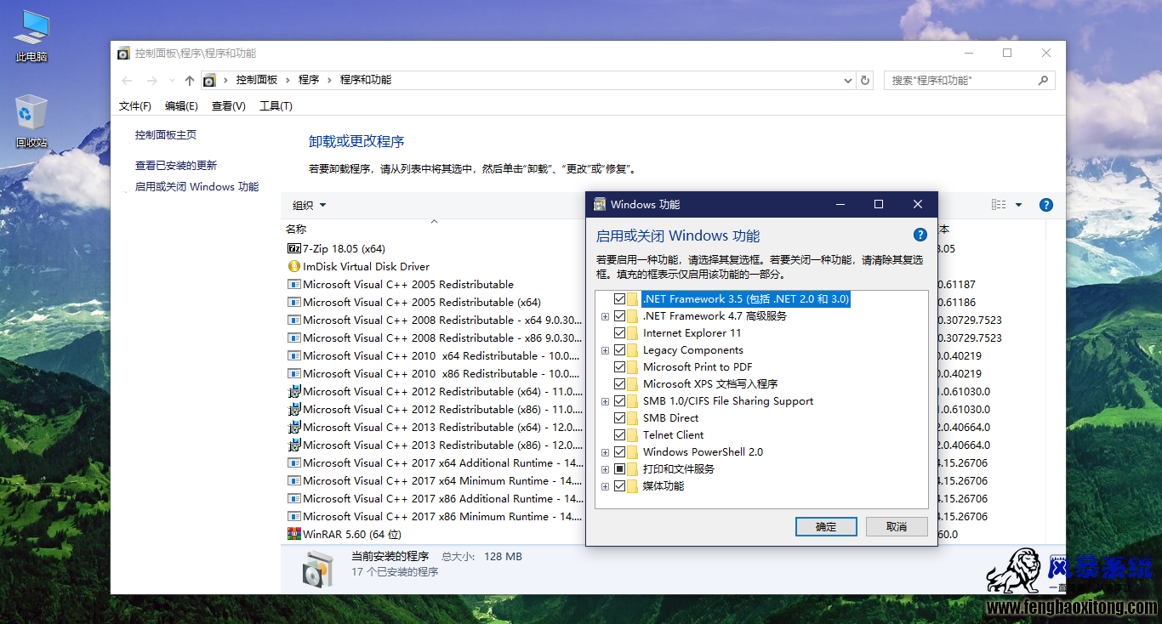Viewport: 1162px width, 624px height.
Task: Click the 搜索"程序和功能" search field
Action: [x=960, y=81]
